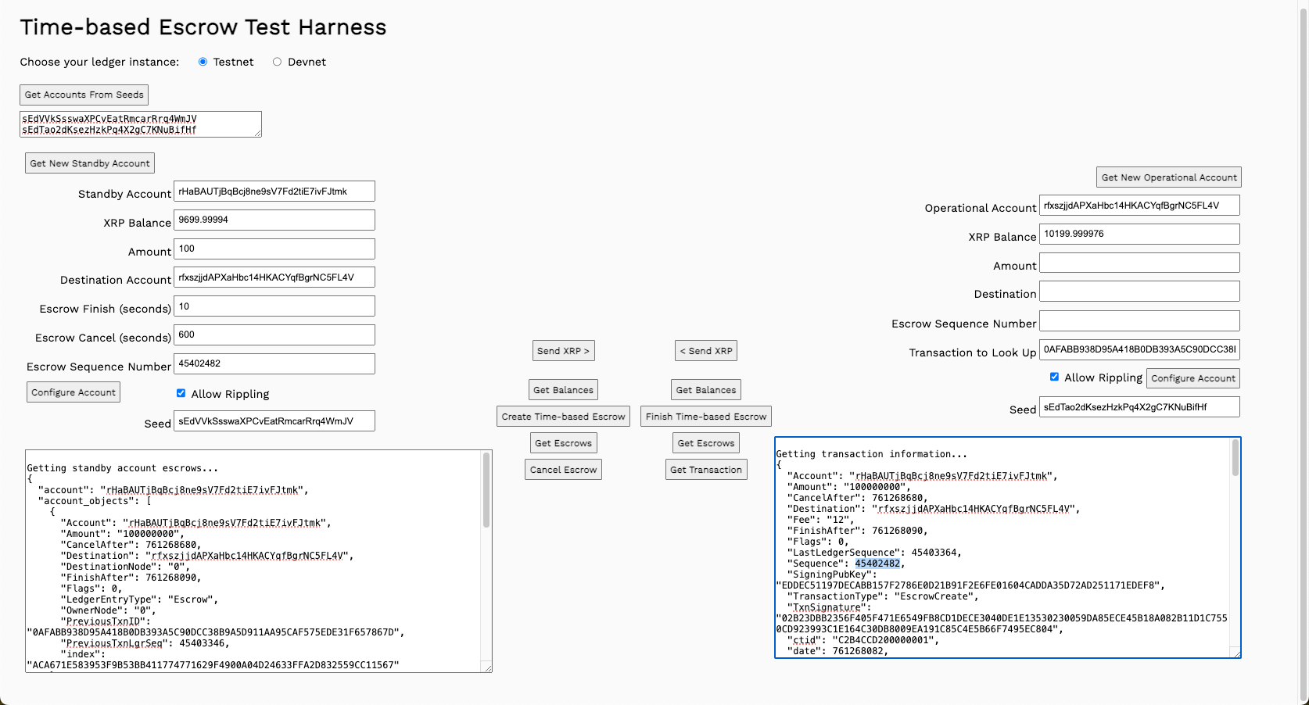Select the Devnet ledger radio button
The height and width of the screenshot is (705, 1309).
pyautogui.click(x=277, y=62)
